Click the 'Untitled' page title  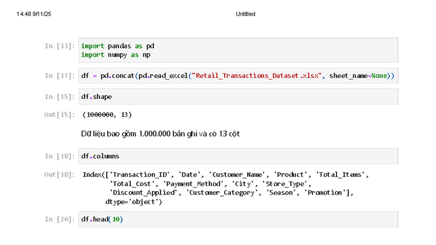pyautogui.click(x=246, y=14)
